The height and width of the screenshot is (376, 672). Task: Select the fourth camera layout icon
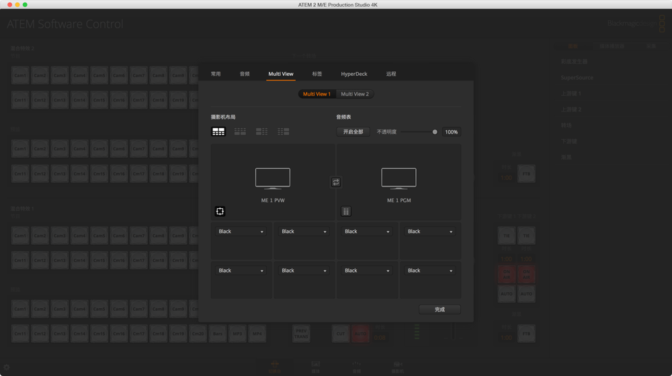284,132
